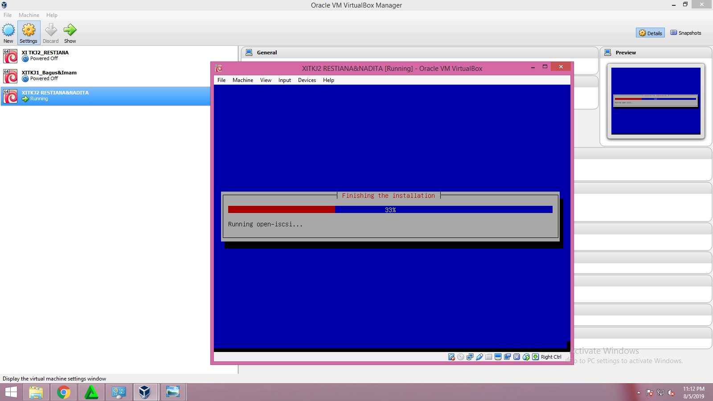Open Help menu in running VM window

point(328,80)
